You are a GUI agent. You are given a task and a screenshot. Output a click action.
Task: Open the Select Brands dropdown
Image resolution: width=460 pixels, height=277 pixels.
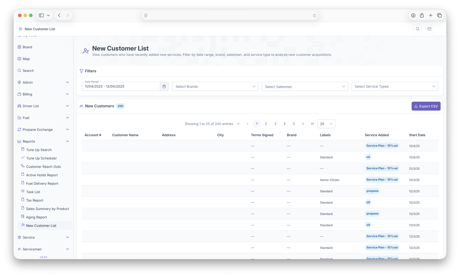pos(215,86)
